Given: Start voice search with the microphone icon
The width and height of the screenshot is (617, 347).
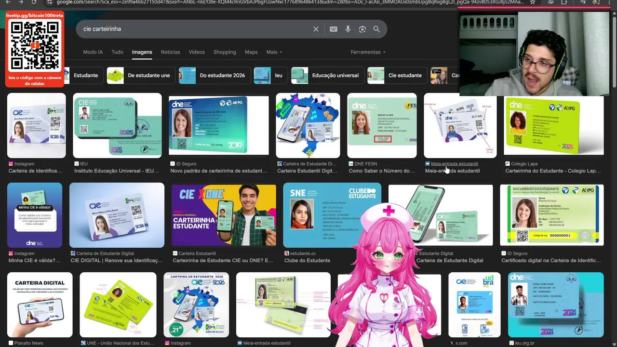Looking at the screenshot, I should point(348,29).
